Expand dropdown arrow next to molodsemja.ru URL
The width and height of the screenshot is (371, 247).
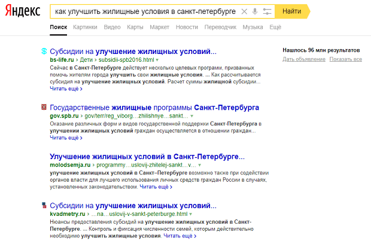coord(200,165)
